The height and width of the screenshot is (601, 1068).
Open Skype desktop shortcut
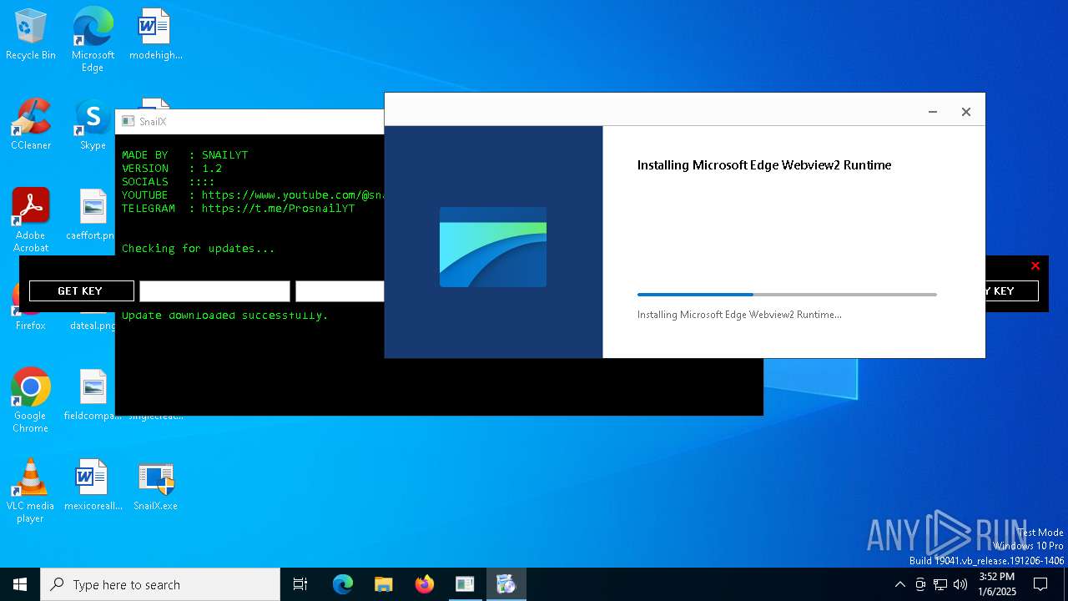93,124
